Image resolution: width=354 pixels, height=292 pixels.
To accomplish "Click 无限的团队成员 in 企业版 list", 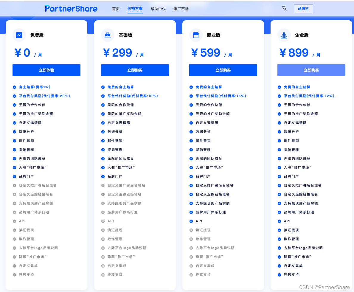I will coord(297,159).
